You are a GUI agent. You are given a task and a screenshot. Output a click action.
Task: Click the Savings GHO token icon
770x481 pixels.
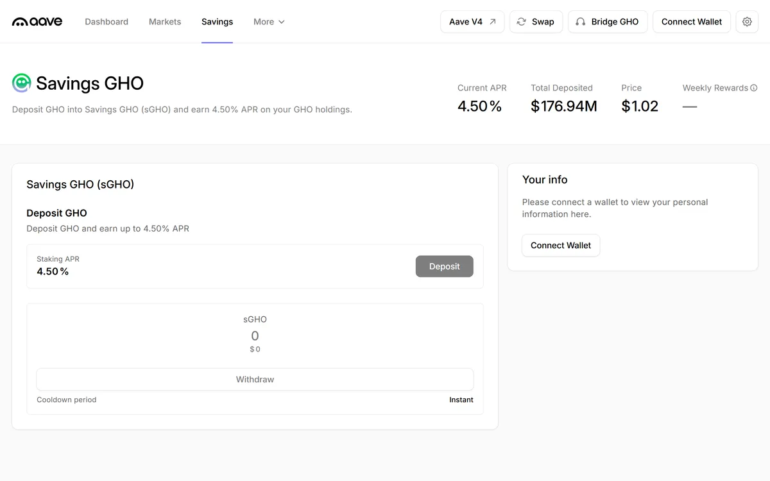click(x=22, y=83)
